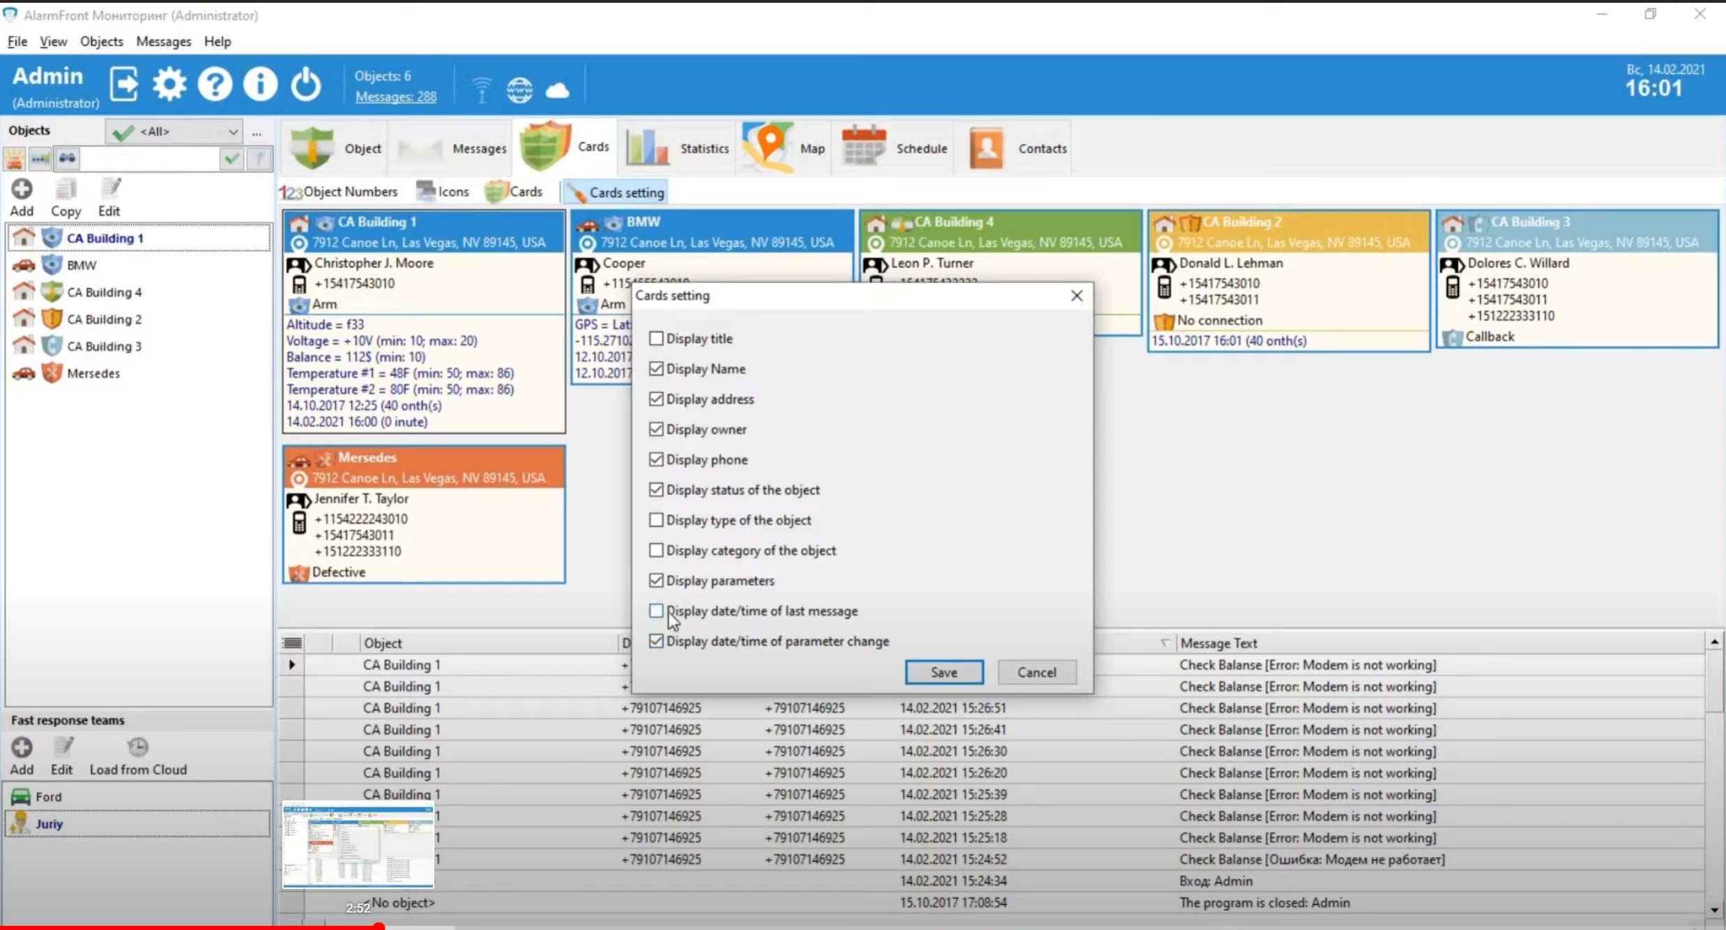
Task: Save the Cards setting dialog
Action: 944,672
